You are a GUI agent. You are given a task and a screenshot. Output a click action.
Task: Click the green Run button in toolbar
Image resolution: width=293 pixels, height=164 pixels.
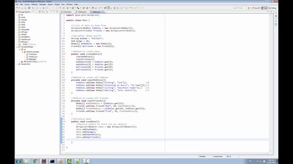tap(73, 8)
